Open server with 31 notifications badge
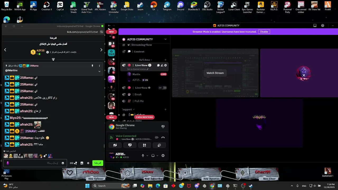 click(111, 44)
